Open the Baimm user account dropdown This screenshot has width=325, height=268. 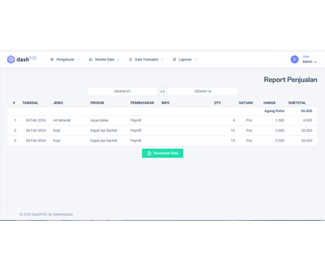[x=309, y=61]
